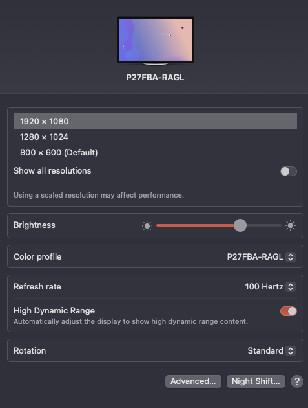Open the 100 Hertz refresh rate dropdown
The width and height of the screenshot is (308, 408).
[x=270, y=287]
